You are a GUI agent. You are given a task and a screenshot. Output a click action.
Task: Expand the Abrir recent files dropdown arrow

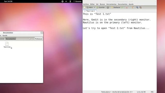point(94,7)
